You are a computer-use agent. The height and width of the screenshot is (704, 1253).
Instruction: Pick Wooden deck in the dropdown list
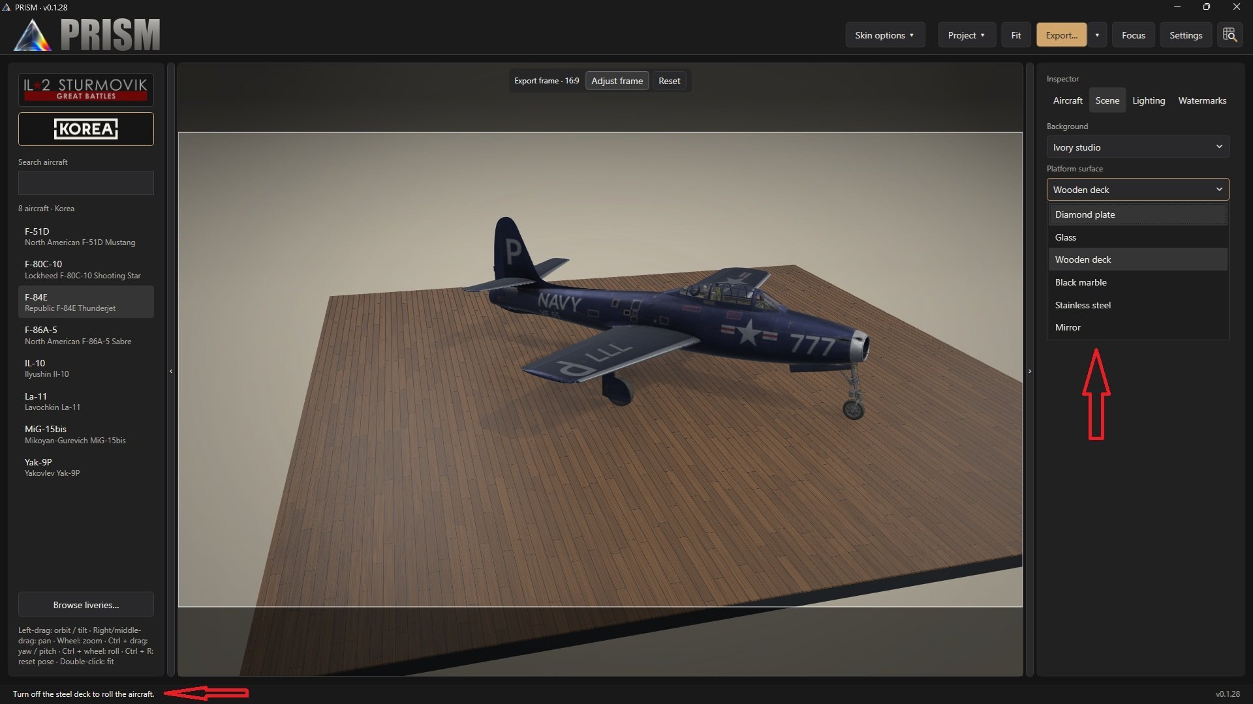click(1137, 259)
